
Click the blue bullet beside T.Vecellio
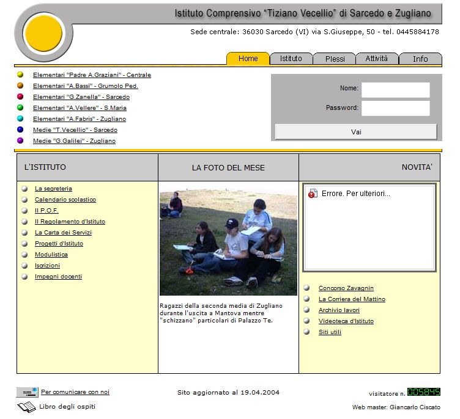point(20,129)
